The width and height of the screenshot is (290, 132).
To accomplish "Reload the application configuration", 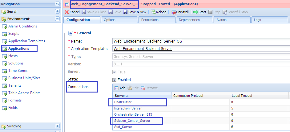I will 153,12.
